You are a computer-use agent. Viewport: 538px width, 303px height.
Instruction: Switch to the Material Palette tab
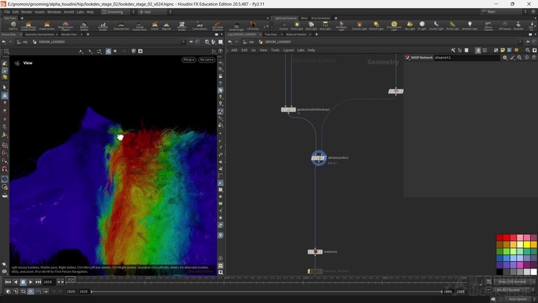[296, 35]
